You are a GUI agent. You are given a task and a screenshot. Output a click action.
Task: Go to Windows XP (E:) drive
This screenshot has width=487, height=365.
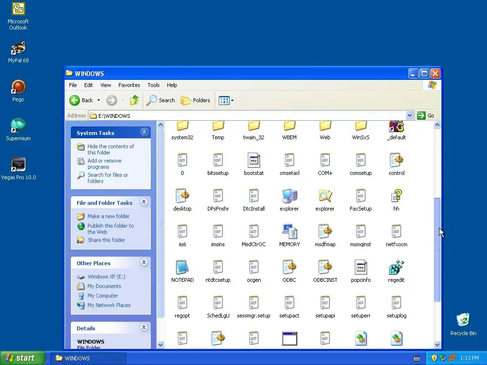click(106, 277)
